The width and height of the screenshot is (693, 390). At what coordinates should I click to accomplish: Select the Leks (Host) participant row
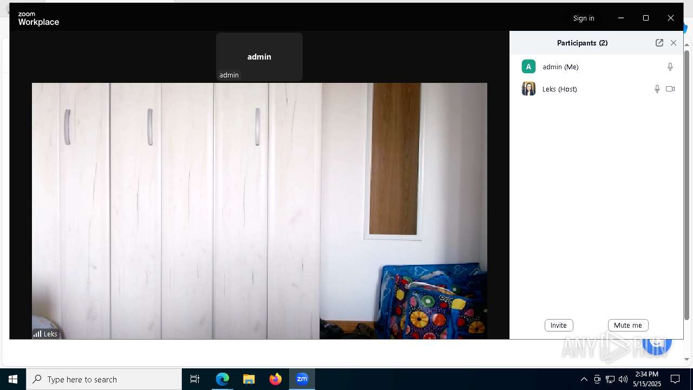click(x=596, y=89)
